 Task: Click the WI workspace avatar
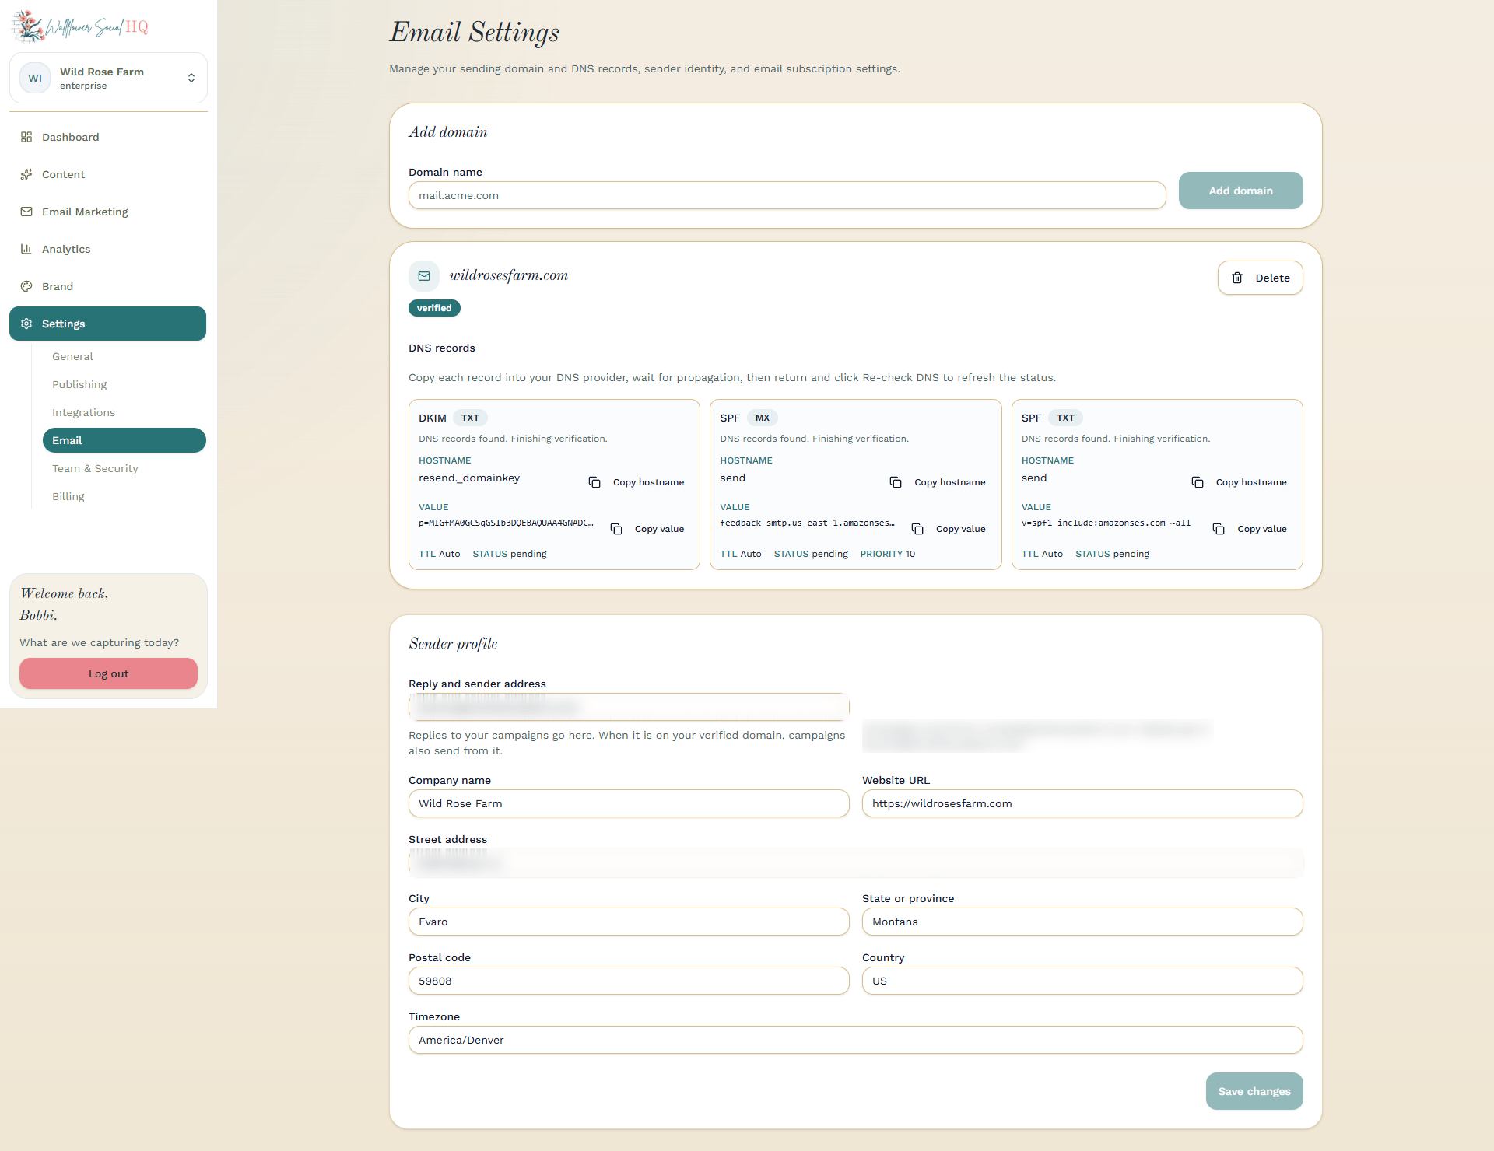(35, 78)
